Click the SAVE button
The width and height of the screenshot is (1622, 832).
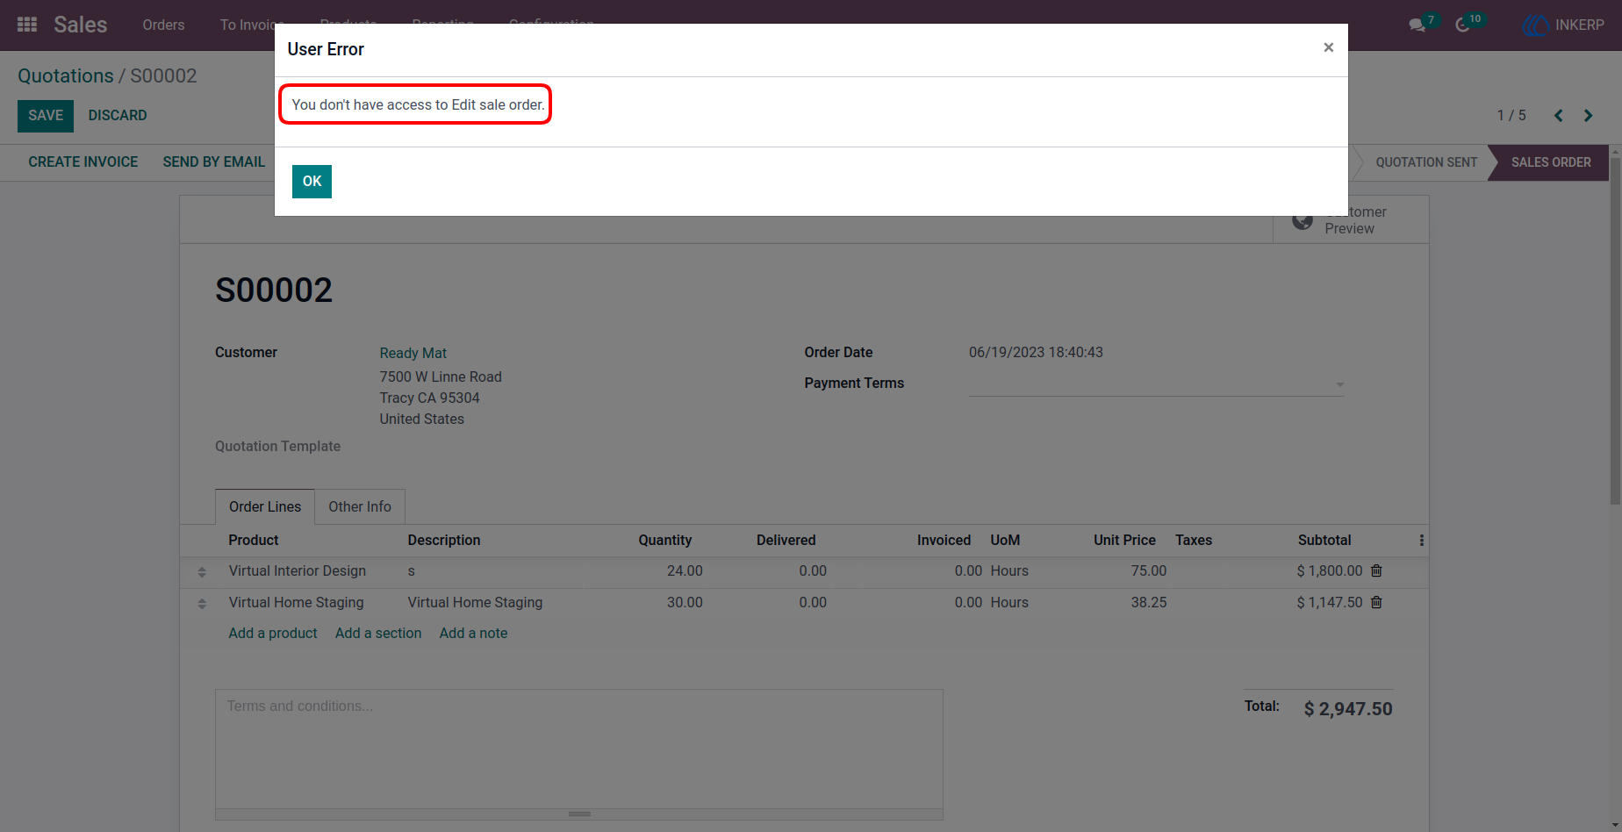pos(46,116)
